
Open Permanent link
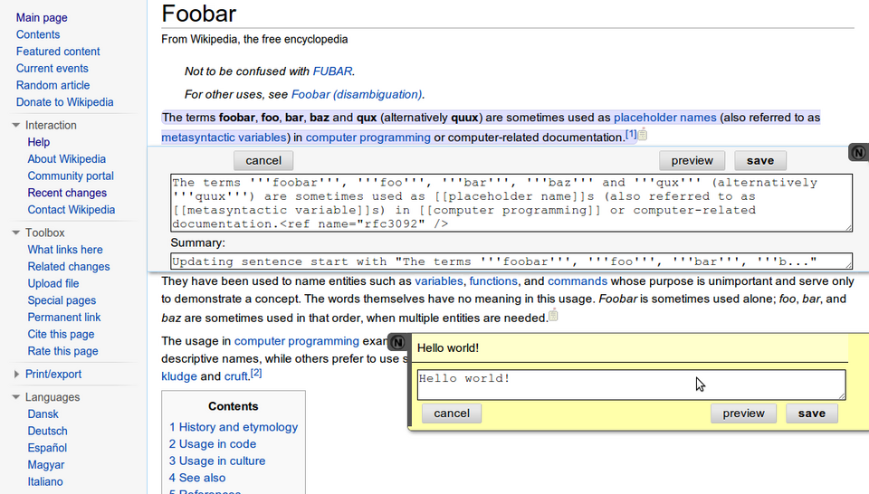64,318
